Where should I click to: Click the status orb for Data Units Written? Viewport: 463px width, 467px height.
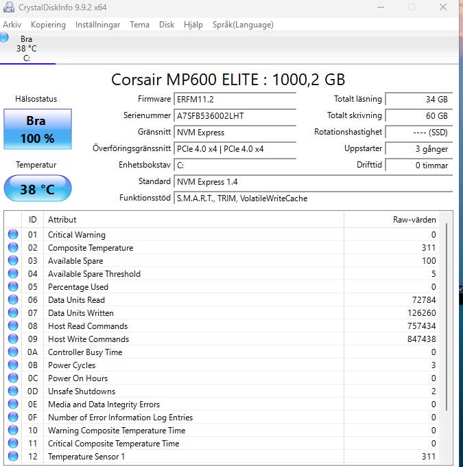coord(13,312)
